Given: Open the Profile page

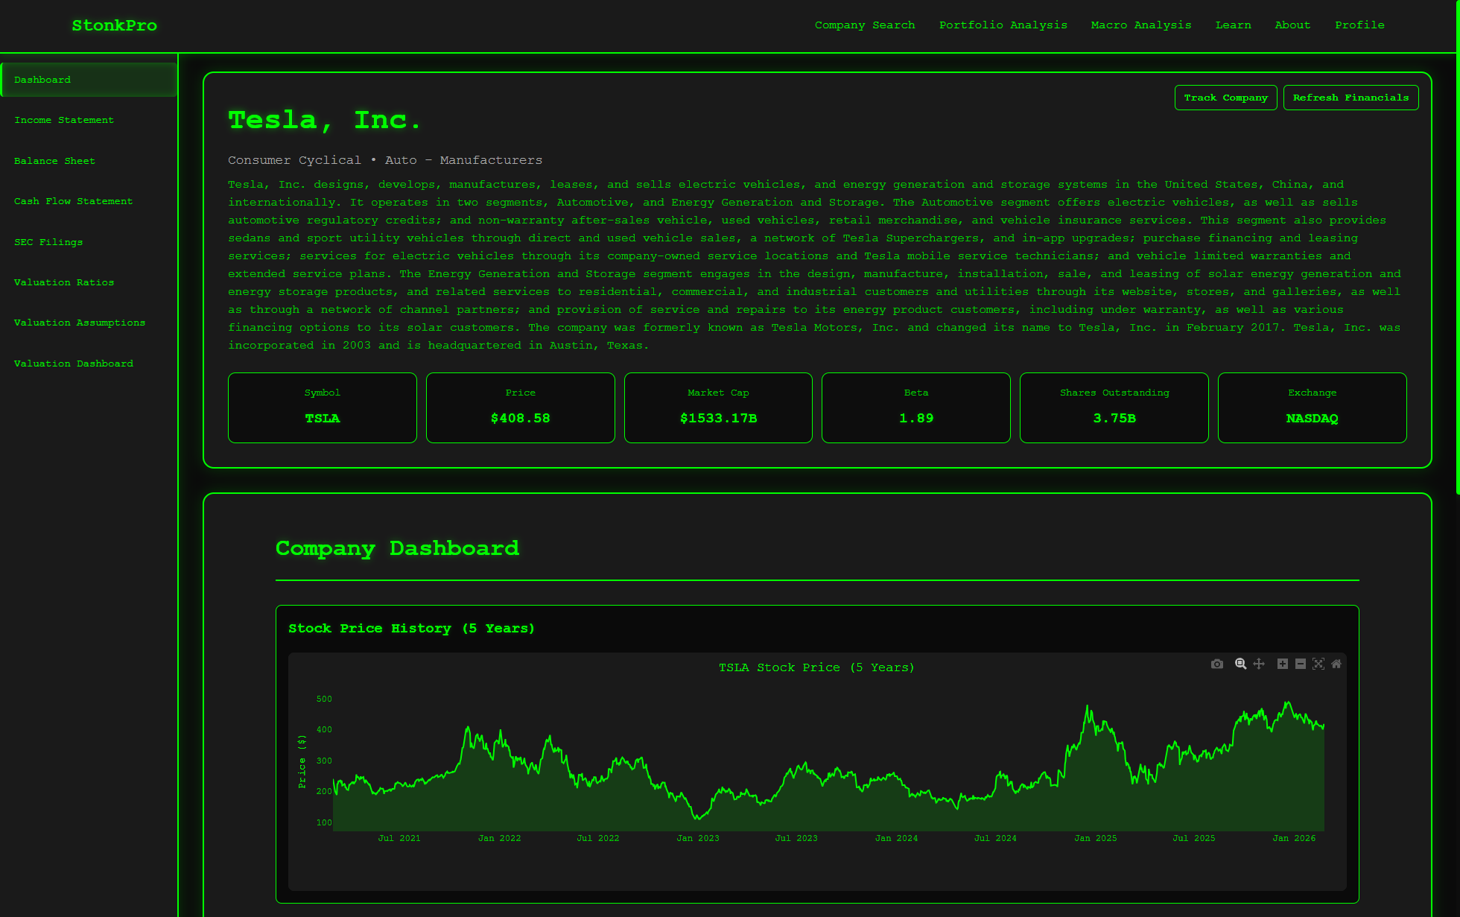Looking at the screenshot, I should click(x=1359, y=25).
